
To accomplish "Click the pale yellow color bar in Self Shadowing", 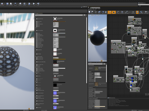I will [100, 106].
